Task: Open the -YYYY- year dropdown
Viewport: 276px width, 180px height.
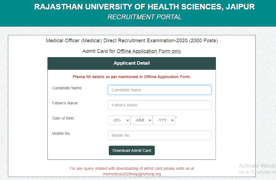Action: [164, 120]
